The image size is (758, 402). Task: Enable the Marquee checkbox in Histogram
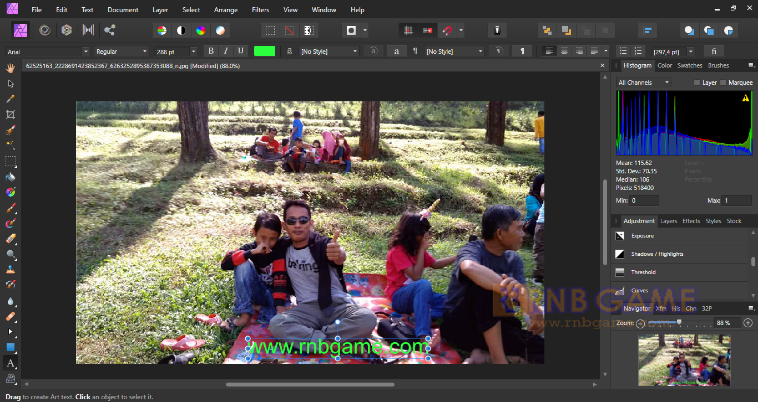coord(723,83)
